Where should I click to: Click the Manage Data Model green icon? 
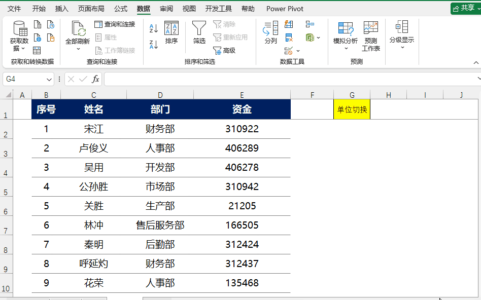point(310,37)
